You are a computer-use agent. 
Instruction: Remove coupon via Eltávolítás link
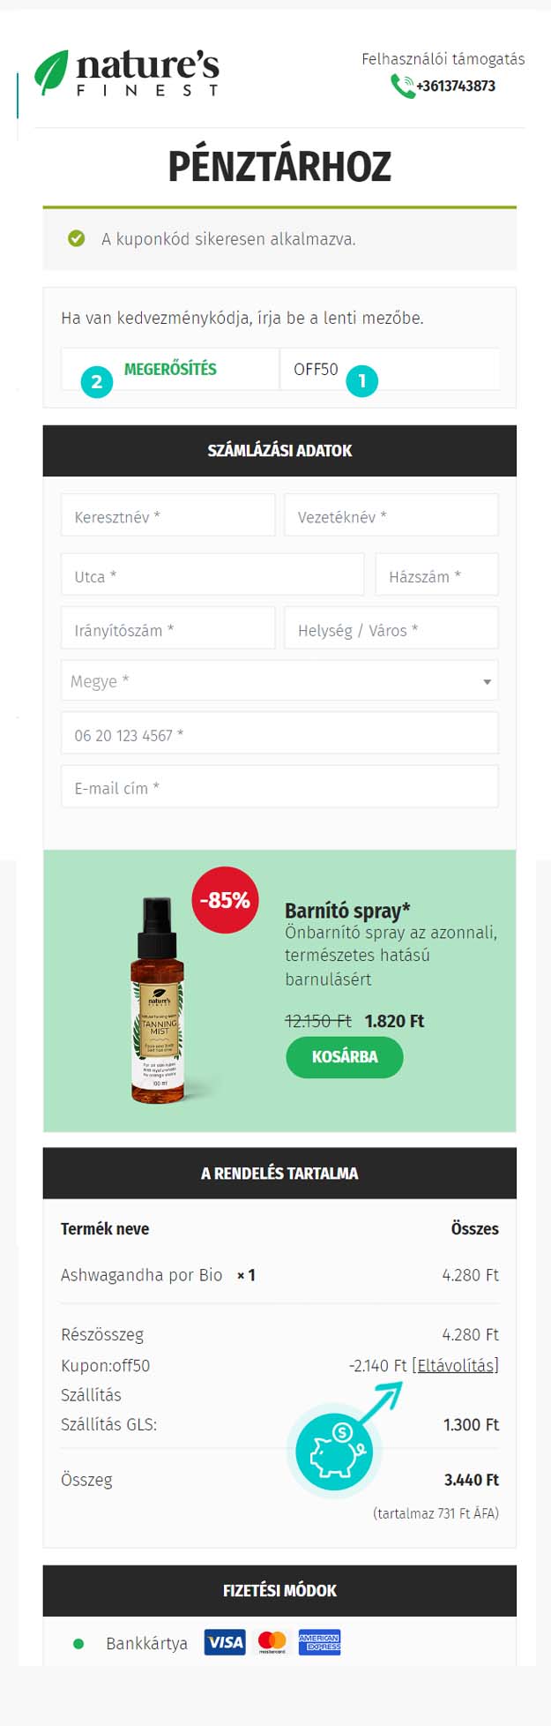[x=455, y=1365]
